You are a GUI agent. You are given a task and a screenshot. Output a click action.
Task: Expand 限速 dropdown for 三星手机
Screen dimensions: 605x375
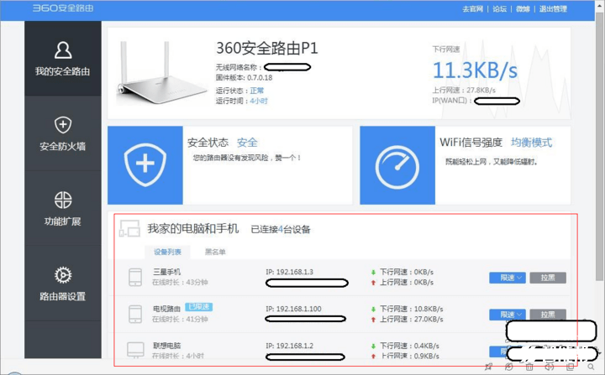click(x=508, y=278)
